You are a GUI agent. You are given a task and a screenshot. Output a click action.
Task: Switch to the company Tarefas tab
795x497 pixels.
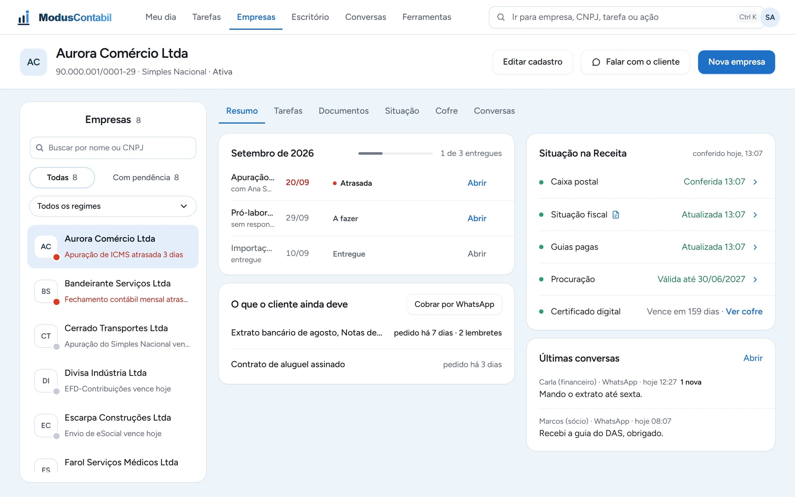(288, 111)
